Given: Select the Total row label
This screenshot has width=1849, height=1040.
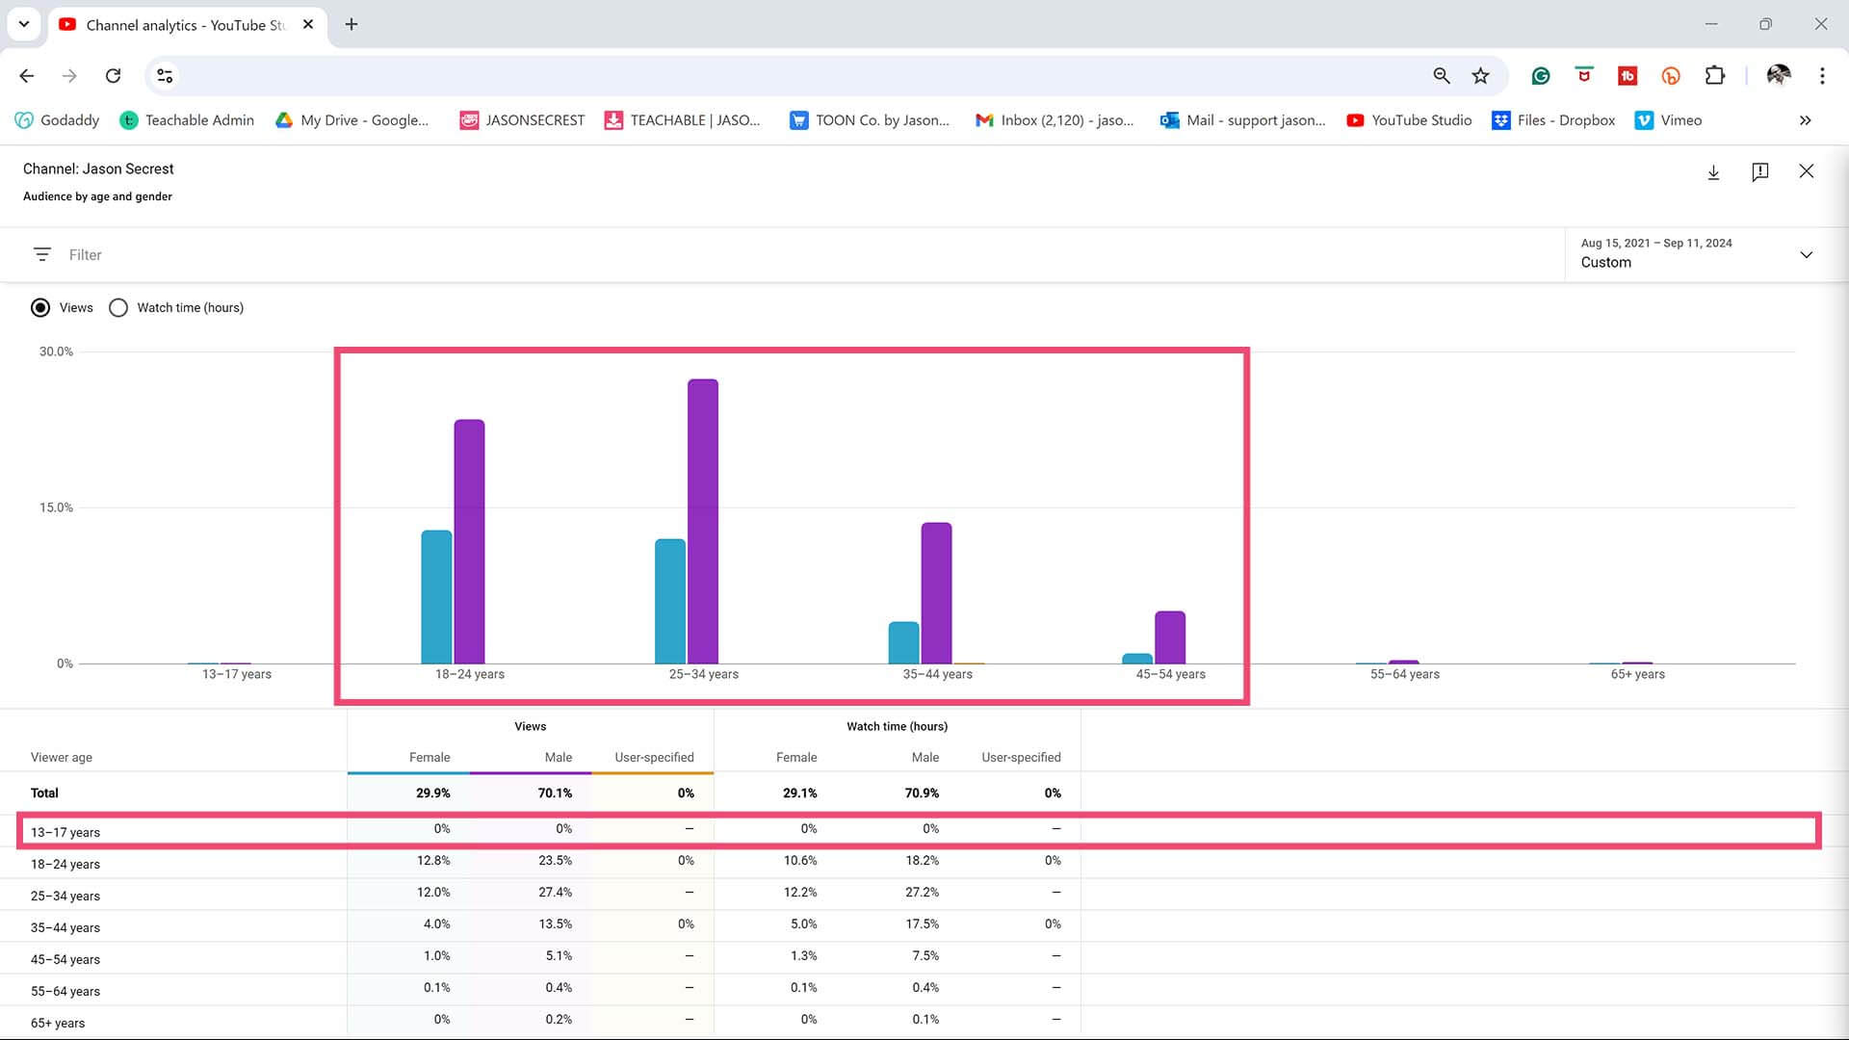Looking at the screenshot, I should point(44,793).
